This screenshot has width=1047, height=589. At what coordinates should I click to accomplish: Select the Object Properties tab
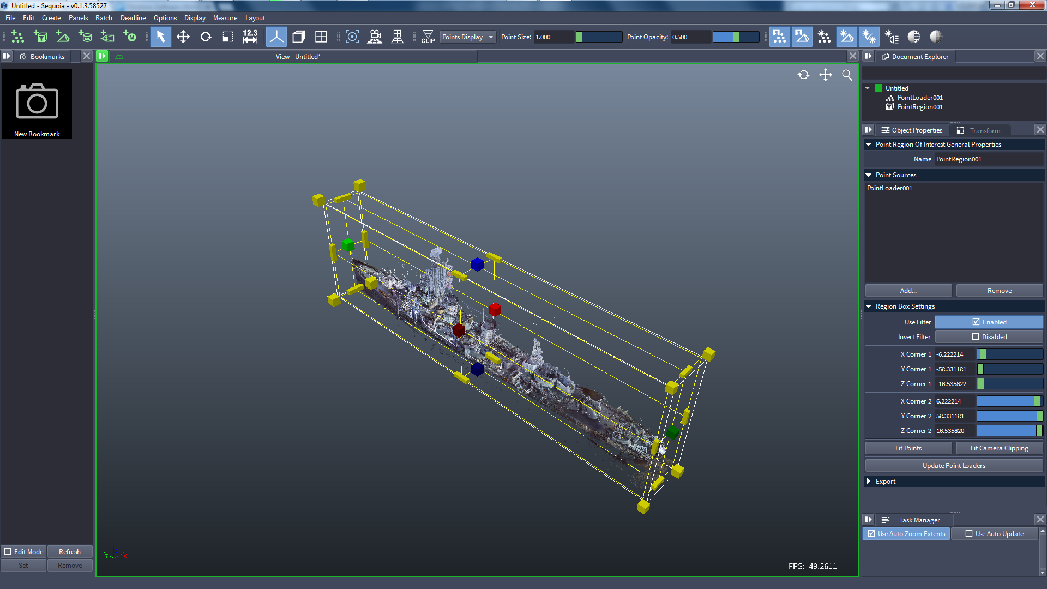tap(912, 130)
